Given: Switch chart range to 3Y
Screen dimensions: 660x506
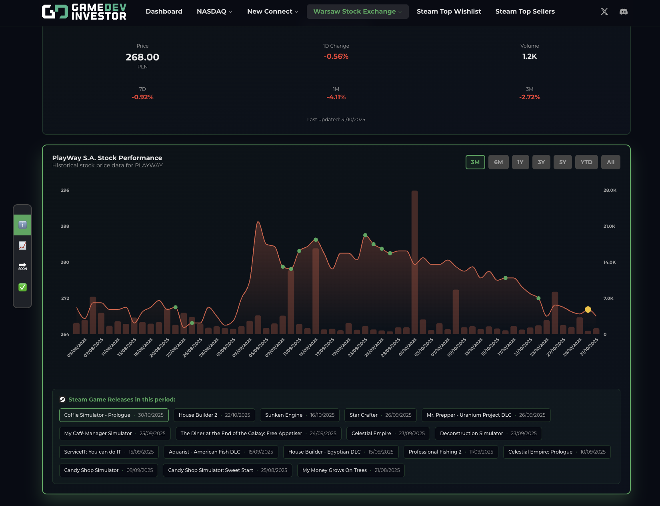Looking at the screenshot, I should click(x=541, y=162).
